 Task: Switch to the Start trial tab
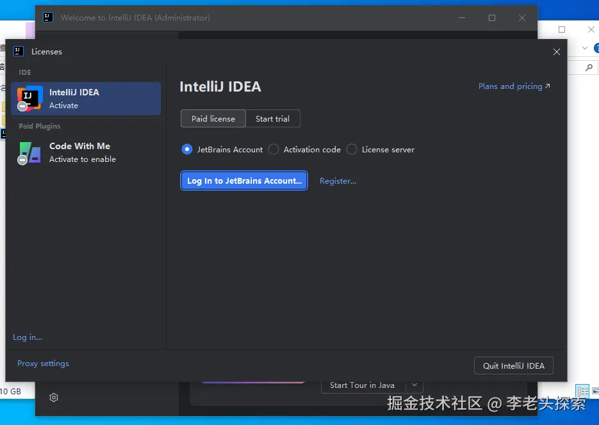pyautogui.click(x=273, y=118)
